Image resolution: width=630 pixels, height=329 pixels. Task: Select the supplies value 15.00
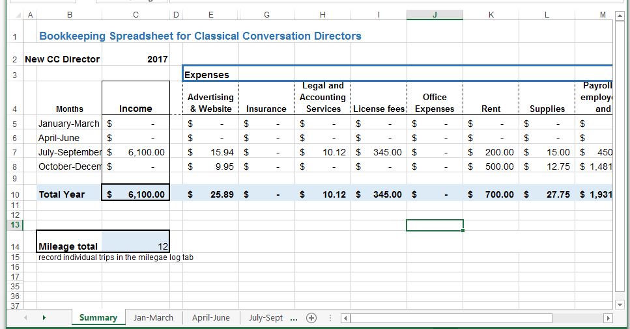tap(547, 152)
